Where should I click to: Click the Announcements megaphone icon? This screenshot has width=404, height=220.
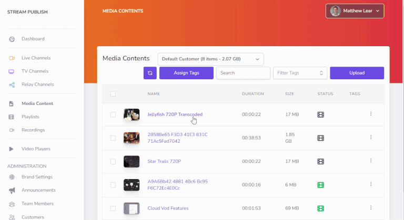click(12, 191)
